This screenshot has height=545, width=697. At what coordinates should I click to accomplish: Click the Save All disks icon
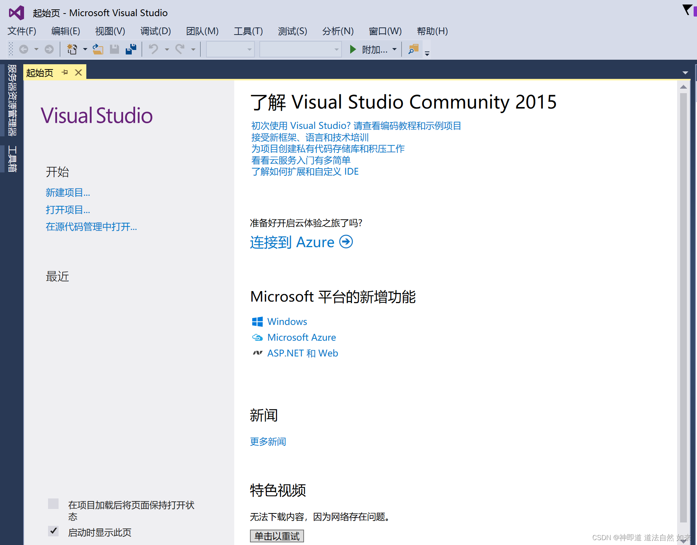pyautogui.click(x=131, y=49)
